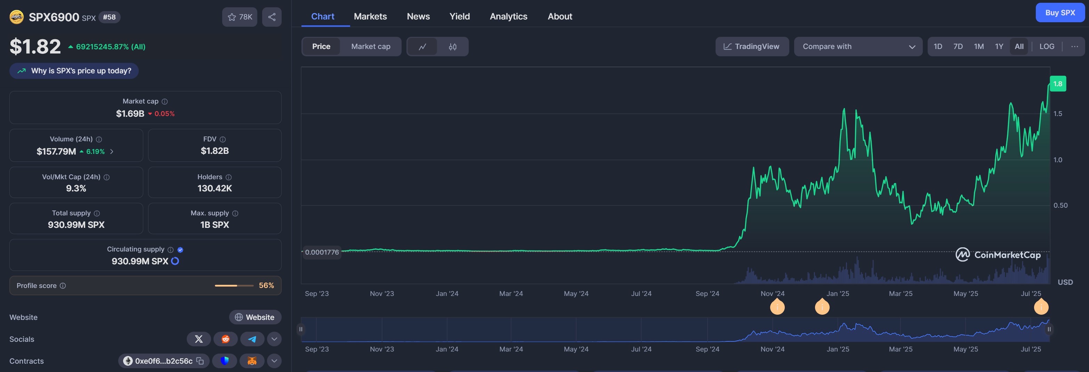The height and width of the screenshot is (372, 1089).
Task: Click Holders info icon
Action: coord(229,177)
